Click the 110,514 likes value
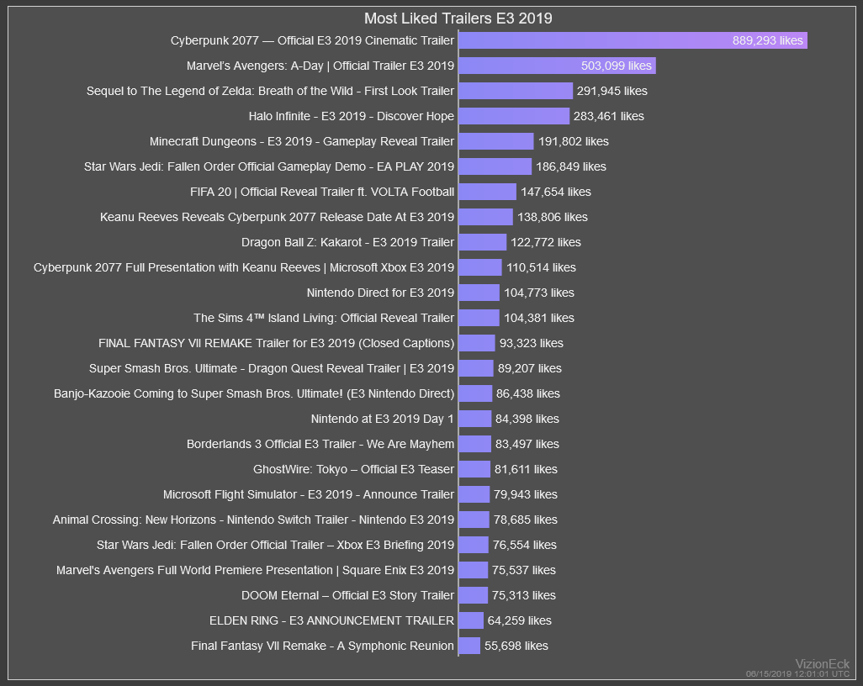This screenshot has height=686, width=863. click(x=541, y=267)
